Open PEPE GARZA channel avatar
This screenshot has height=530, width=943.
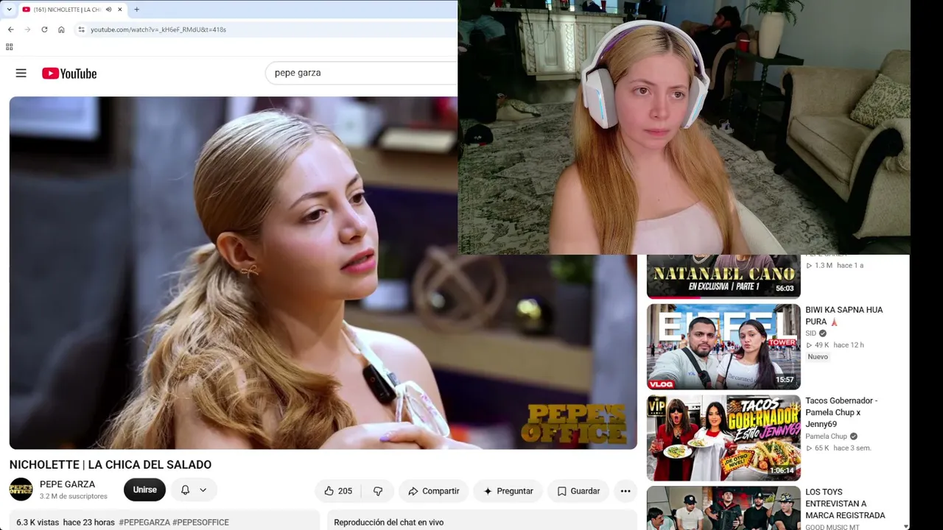pyautogui.click(x=21, y=490)
